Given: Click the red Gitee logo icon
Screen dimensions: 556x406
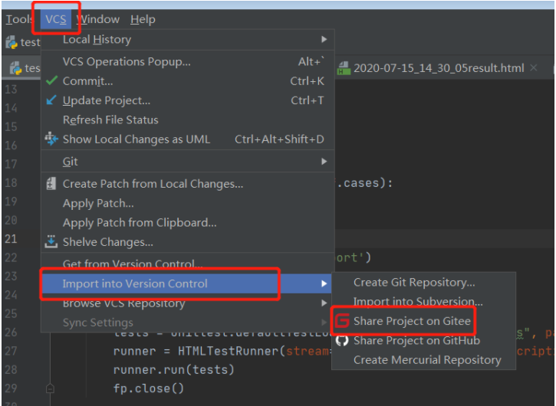Looking at the screenshot, I should [x=342, y=321].
